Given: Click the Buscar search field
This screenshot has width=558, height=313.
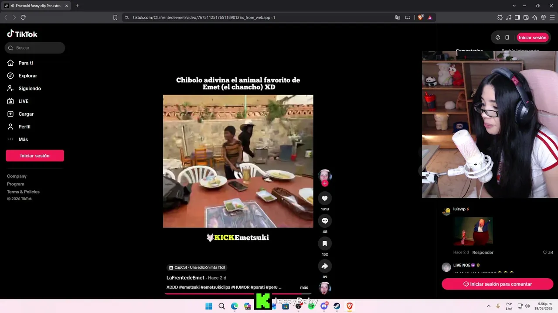Looking at the screenshot, I should click(35, 48).
